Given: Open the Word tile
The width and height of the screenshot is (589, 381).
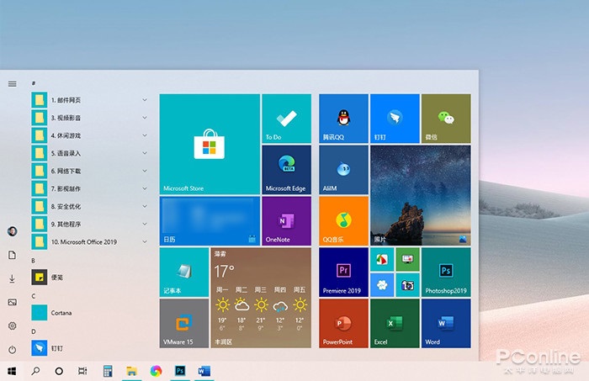Looking at the screenshot, I should tap(446, 324).
